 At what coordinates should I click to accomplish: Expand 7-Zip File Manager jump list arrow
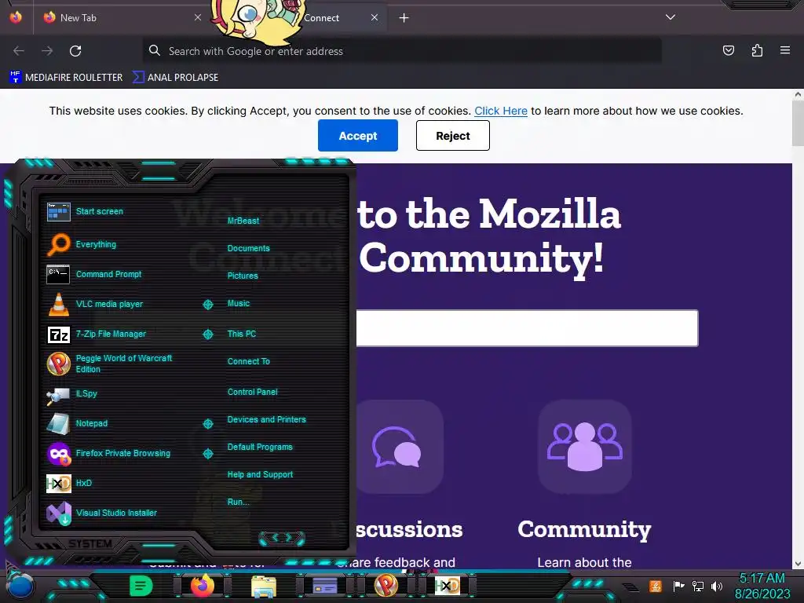pyautogui.click(x=207, y=334)
